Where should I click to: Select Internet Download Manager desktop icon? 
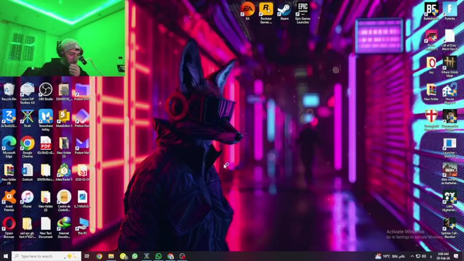64,227
